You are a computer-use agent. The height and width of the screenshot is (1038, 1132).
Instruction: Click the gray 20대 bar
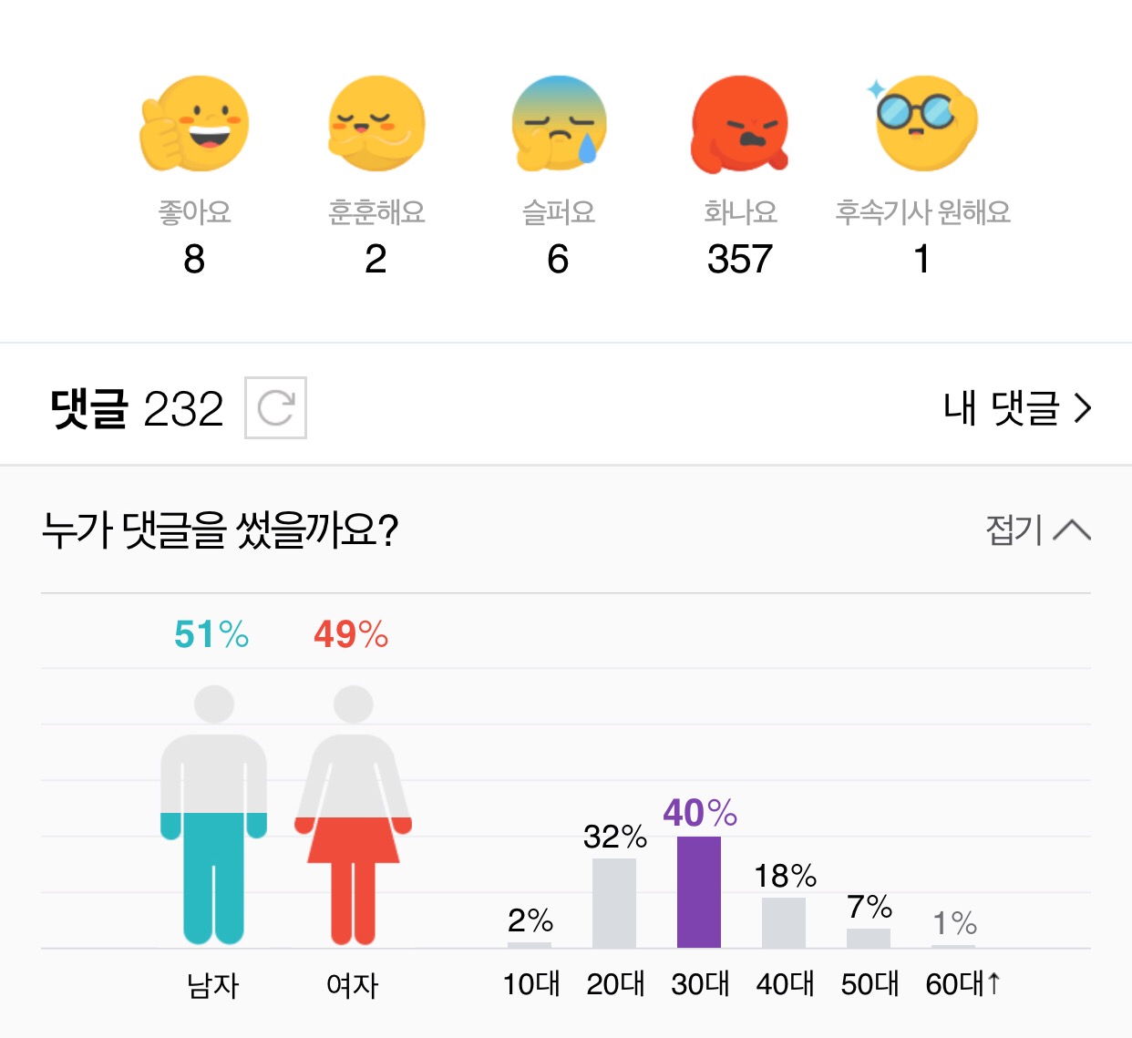(x=614, y=903)
